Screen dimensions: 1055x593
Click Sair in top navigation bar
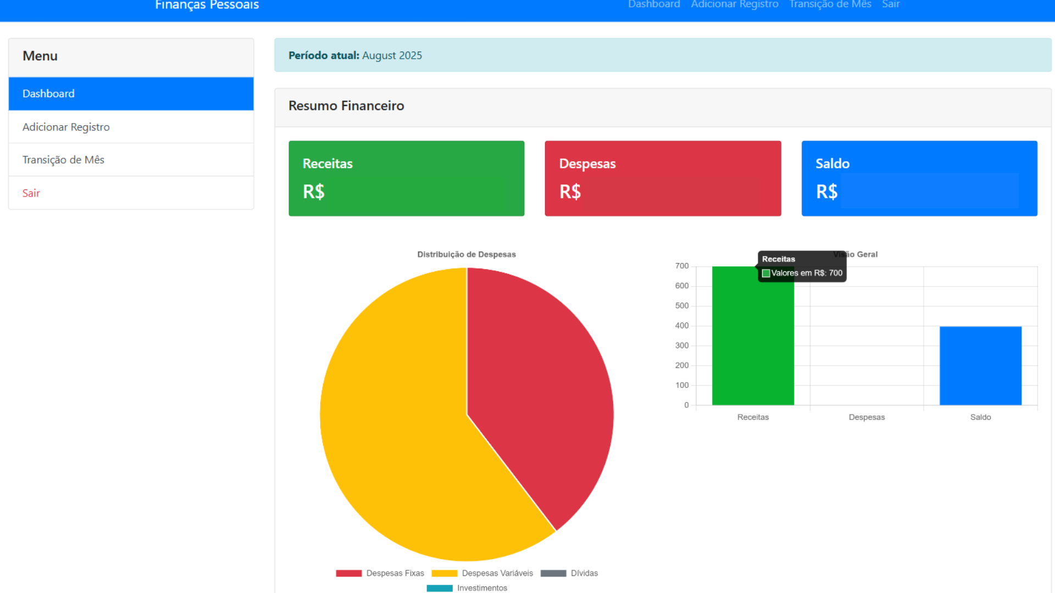tap(891, 5)
